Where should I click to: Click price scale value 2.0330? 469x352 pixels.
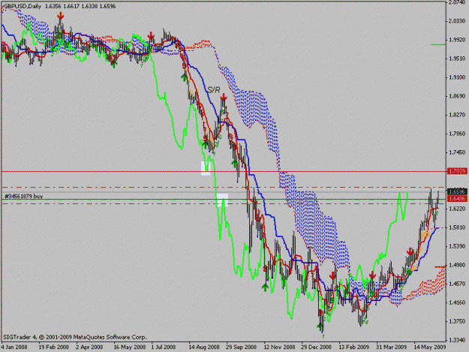[457, 21]
